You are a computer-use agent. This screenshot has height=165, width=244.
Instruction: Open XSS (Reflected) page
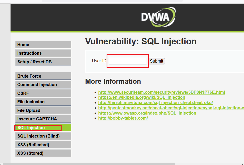43,145
